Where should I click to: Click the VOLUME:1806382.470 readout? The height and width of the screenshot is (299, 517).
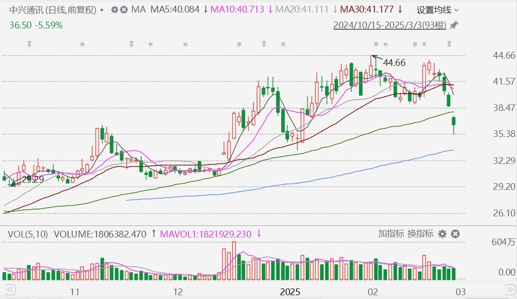click(x=100, y=234)
